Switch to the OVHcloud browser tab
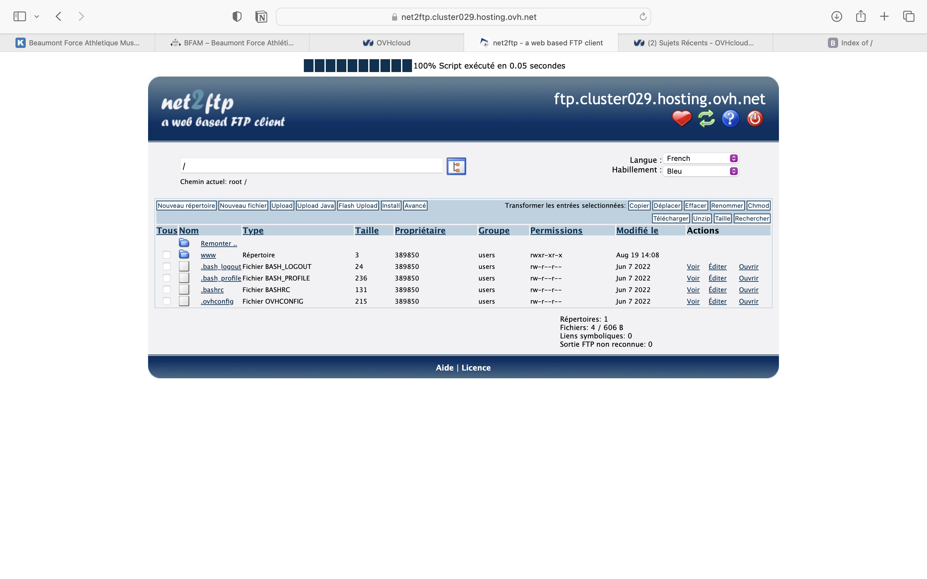Image resolution: width=927 pixels, height=579 pixels. (x=387, y=43)
